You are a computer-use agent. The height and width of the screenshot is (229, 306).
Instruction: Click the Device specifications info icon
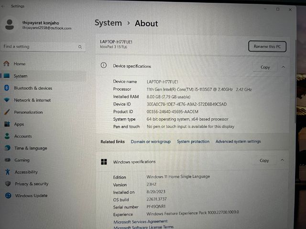pos(104,65)
